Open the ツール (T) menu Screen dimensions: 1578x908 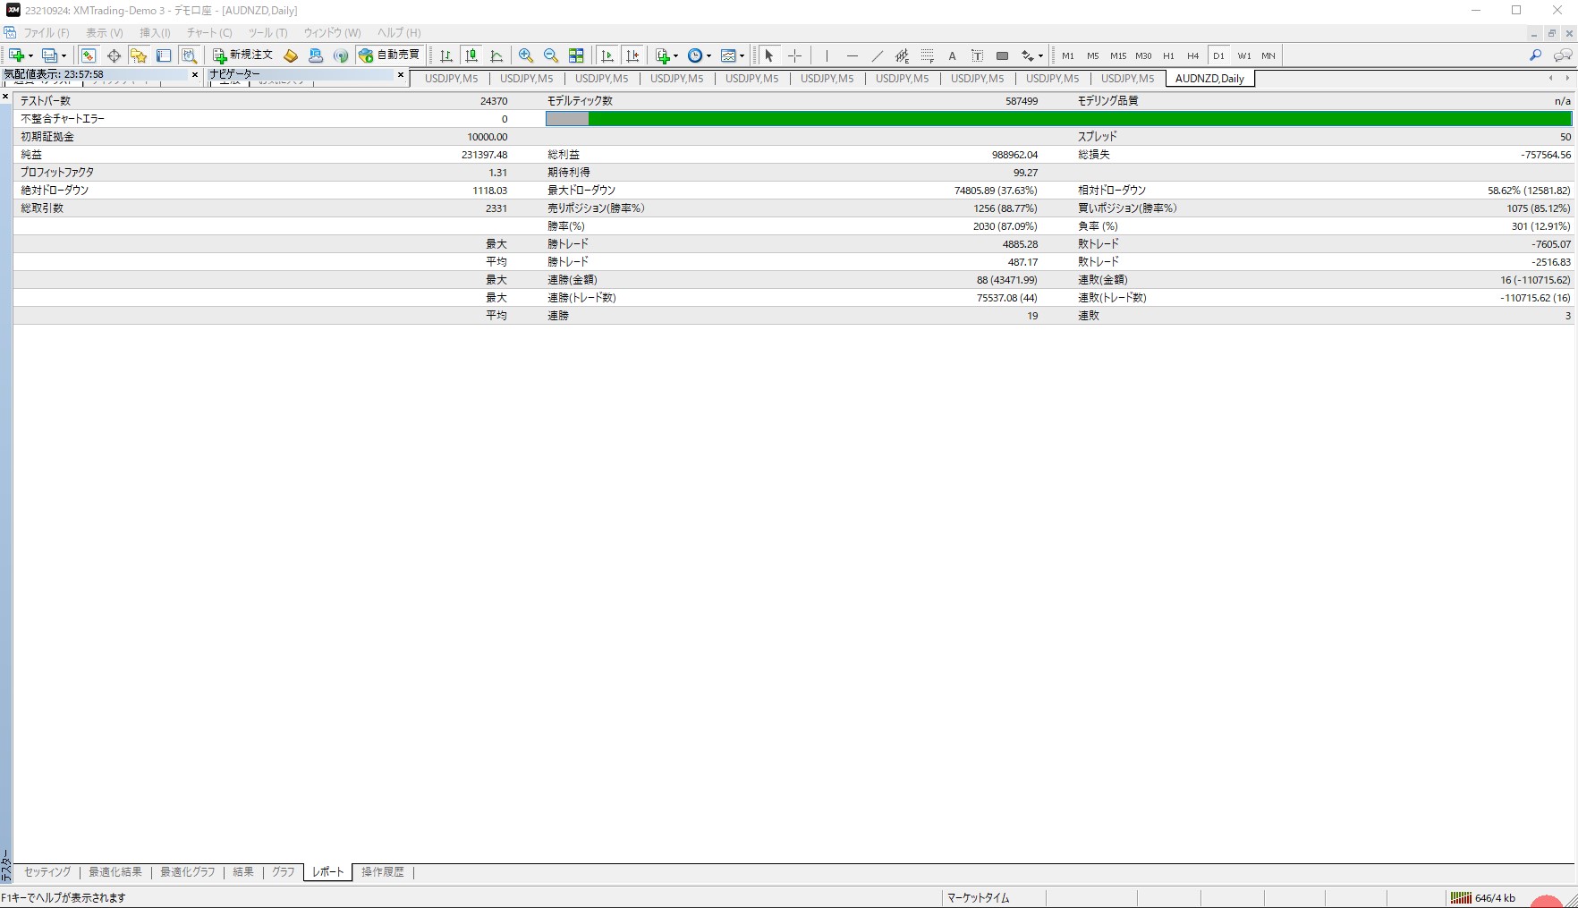click(x=268, y=33)
